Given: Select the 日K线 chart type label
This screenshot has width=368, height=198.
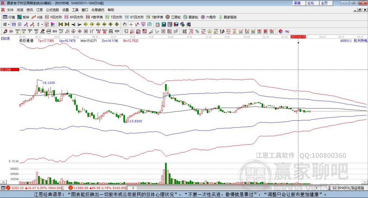Looking at the screenshot, I should click(x=5, y=38).
